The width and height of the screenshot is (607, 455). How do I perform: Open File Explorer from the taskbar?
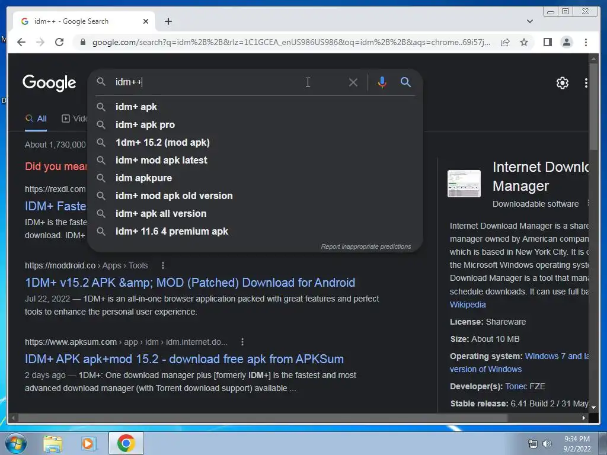pos(53,444)
